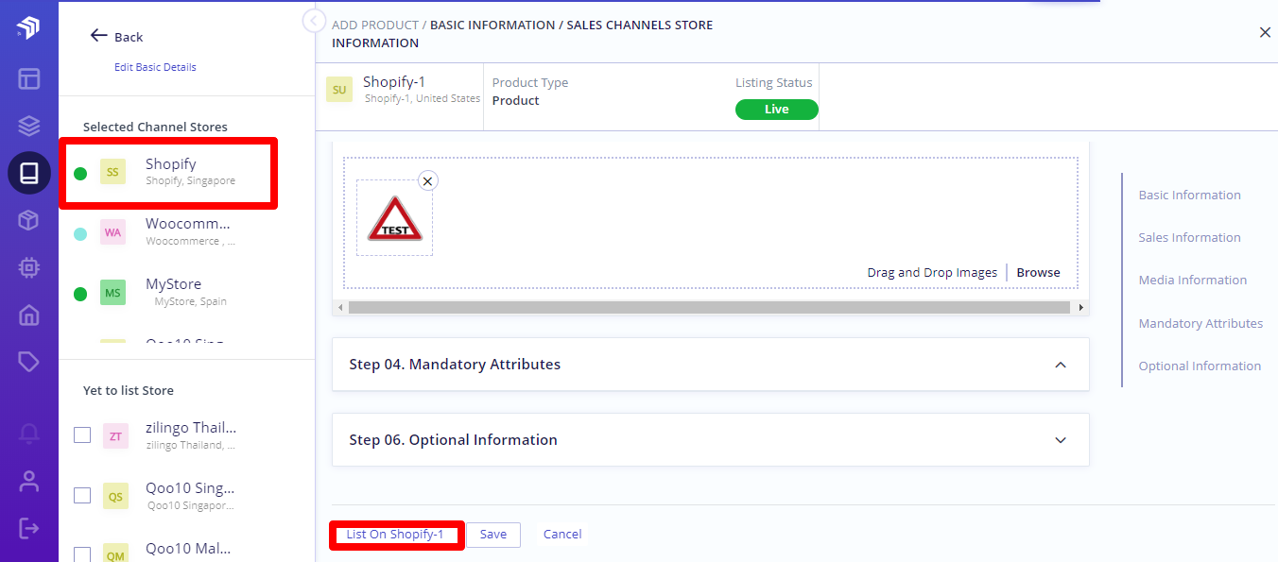Remove the TEST image with X icon
Image resolution: width=1278 pixels, height=562 pixels.
(x=427, y=180)
